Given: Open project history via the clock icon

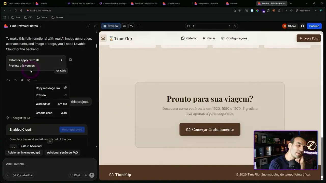Looking at the screenshot, I should point(88,26).
